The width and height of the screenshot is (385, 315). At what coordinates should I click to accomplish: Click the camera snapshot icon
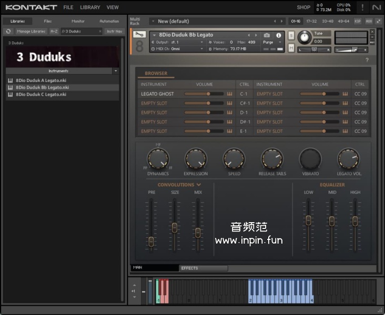[x=267, y=35]
